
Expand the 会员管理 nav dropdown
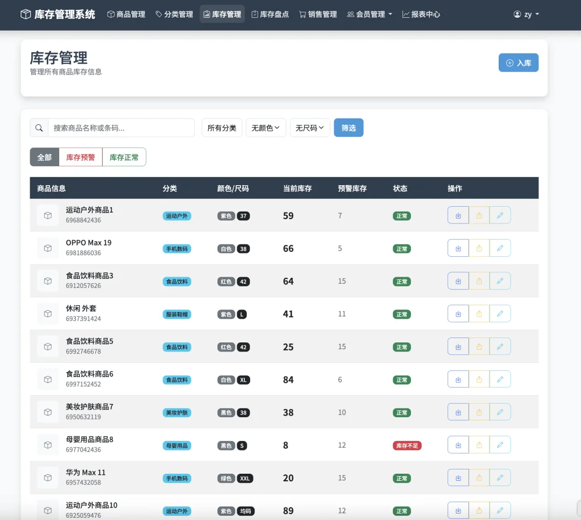[370, 15]
